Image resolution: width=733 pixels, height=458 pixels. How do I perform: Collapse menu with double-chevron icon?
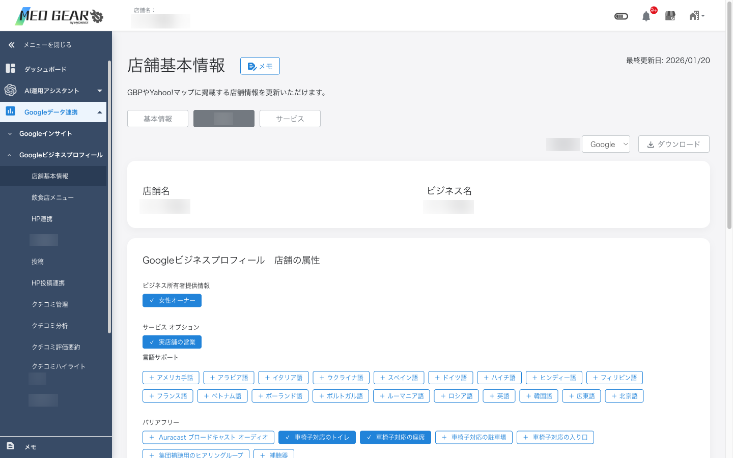pos(11,45)
